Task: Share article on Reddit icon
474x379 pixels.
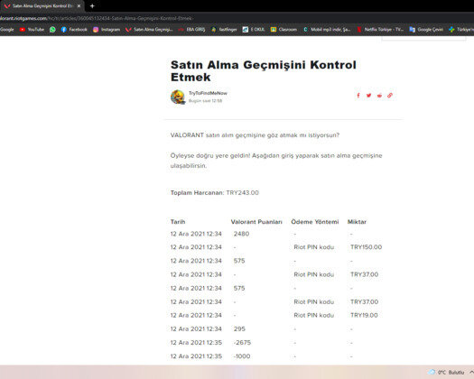Action: click(x=379, y=96)
